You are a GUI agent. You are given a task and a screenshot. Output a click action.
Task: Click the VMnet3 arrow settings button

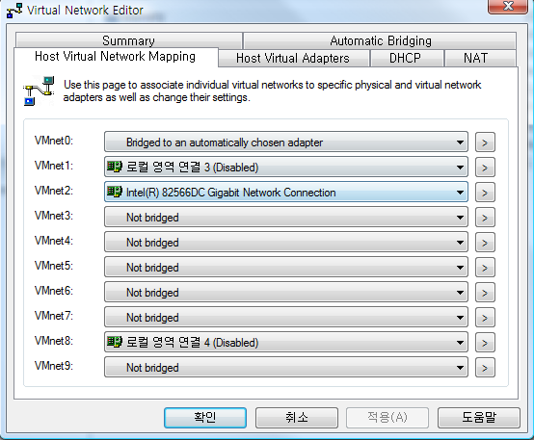tap(485, 218)
